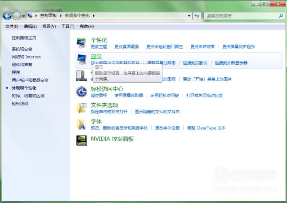Open 程序 in sidebar

(16, 72)
